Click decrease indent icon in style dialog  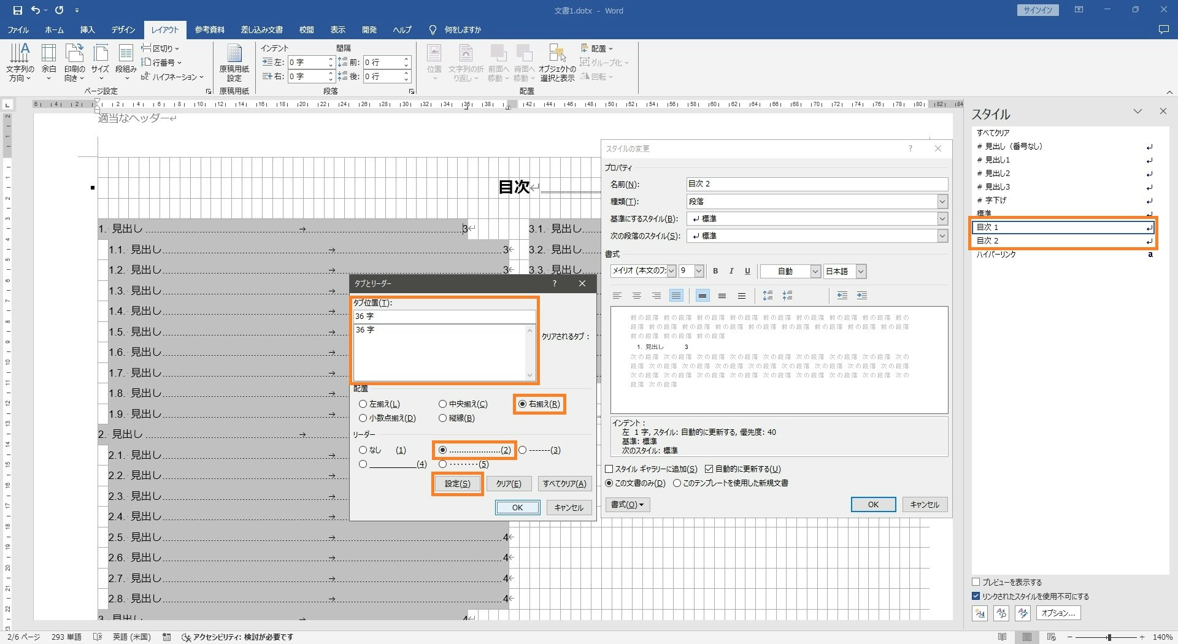(842, 296)
